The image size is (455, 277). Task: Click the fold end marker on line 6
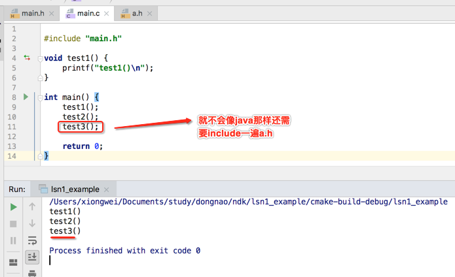pos(41,78)
